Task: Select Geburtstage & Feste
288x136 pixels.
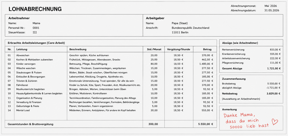Action: click(28, 106)
